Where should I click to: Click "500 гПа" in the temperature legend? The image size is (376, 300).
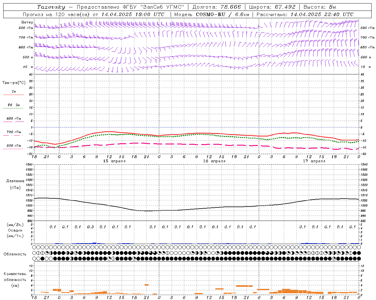click(14, 145)
